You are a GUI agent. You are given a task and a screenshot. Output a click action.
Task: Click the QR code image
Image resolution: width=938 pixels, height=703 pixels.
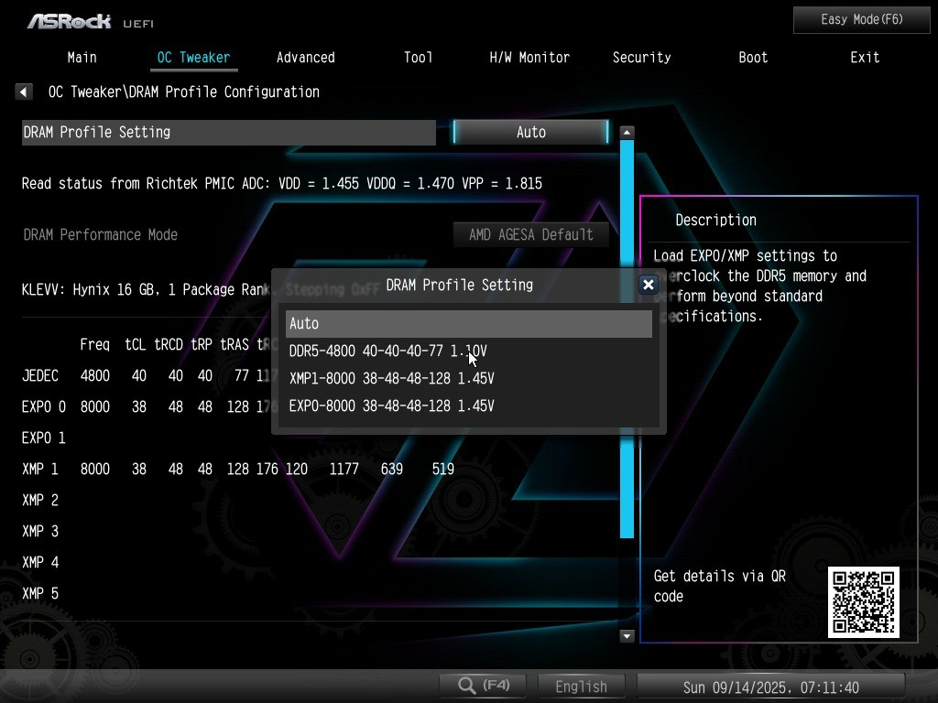pos(863,601)
